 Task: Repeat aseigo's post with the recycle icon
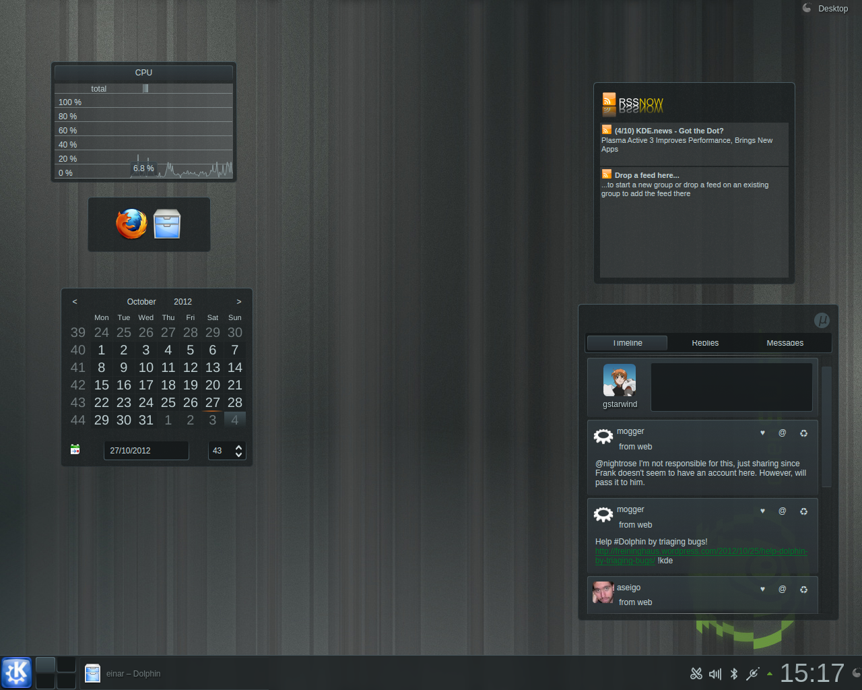[803, 590]
